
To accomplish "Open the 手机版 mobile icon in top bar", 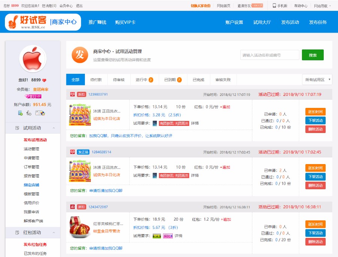I will coord(275,5).
